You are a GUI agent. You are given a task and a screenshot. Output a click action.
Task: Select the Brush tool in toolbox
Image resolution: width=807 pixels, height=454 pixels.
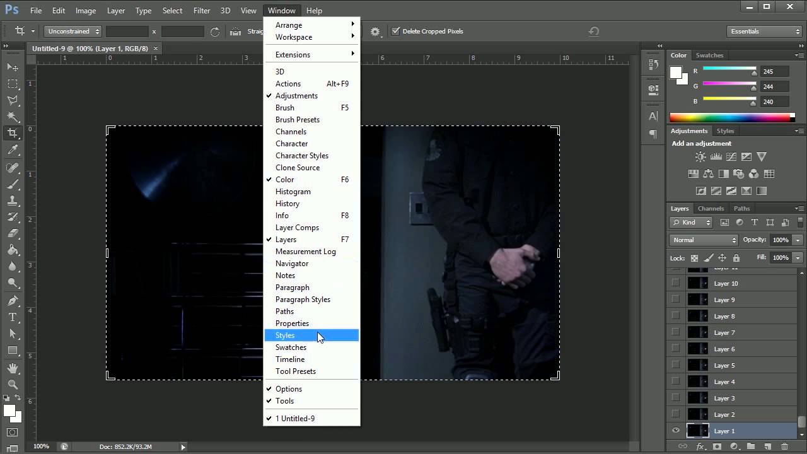(x=13, y=184)
